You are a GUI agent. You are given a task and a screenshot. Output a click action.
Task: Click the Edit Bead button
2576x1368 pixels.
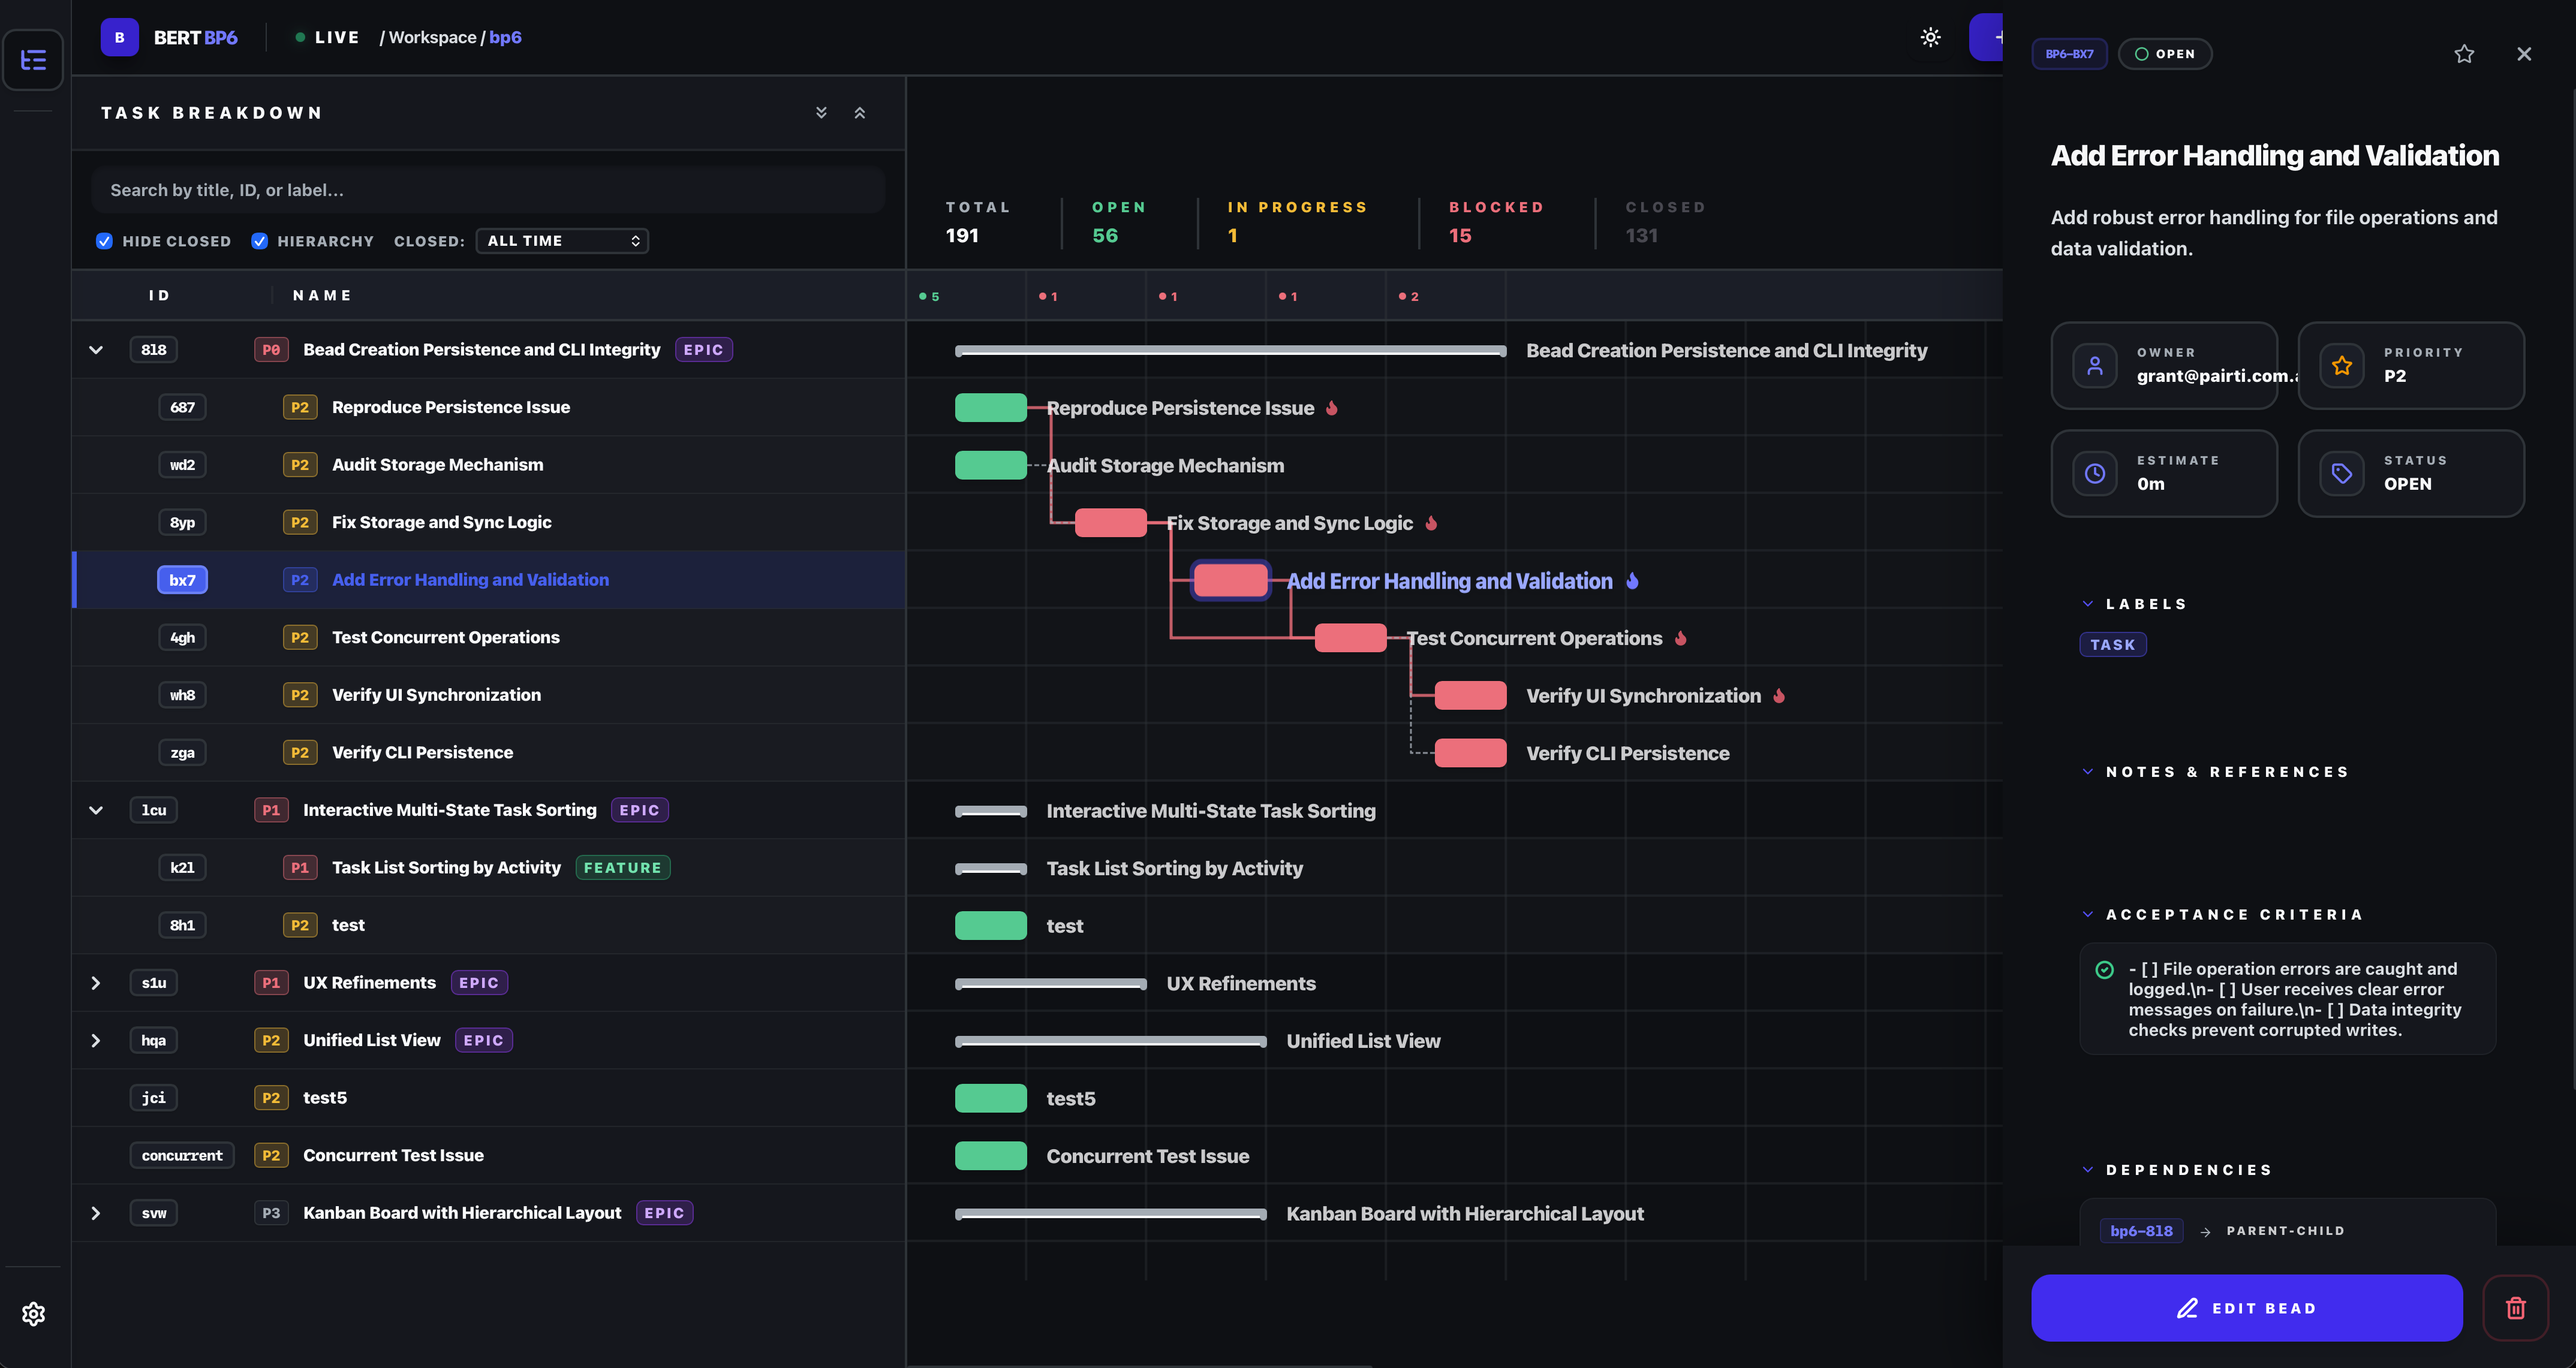[2246, 1308]
